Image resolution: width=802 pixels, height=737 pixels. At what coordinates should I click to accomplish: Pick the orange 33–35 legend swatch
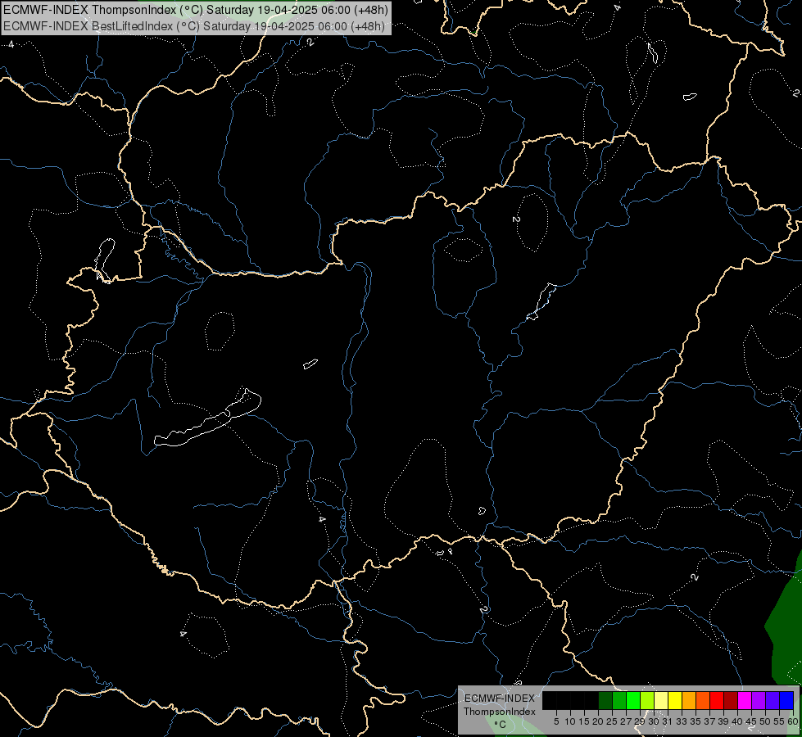click(689, 700)
